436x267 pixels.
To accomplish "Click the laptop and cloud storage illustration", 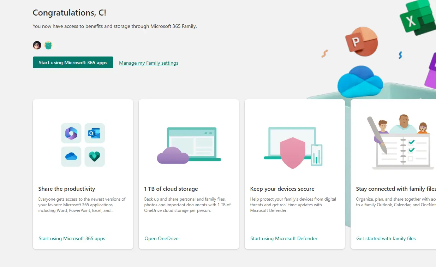I will tap(189, 146).
